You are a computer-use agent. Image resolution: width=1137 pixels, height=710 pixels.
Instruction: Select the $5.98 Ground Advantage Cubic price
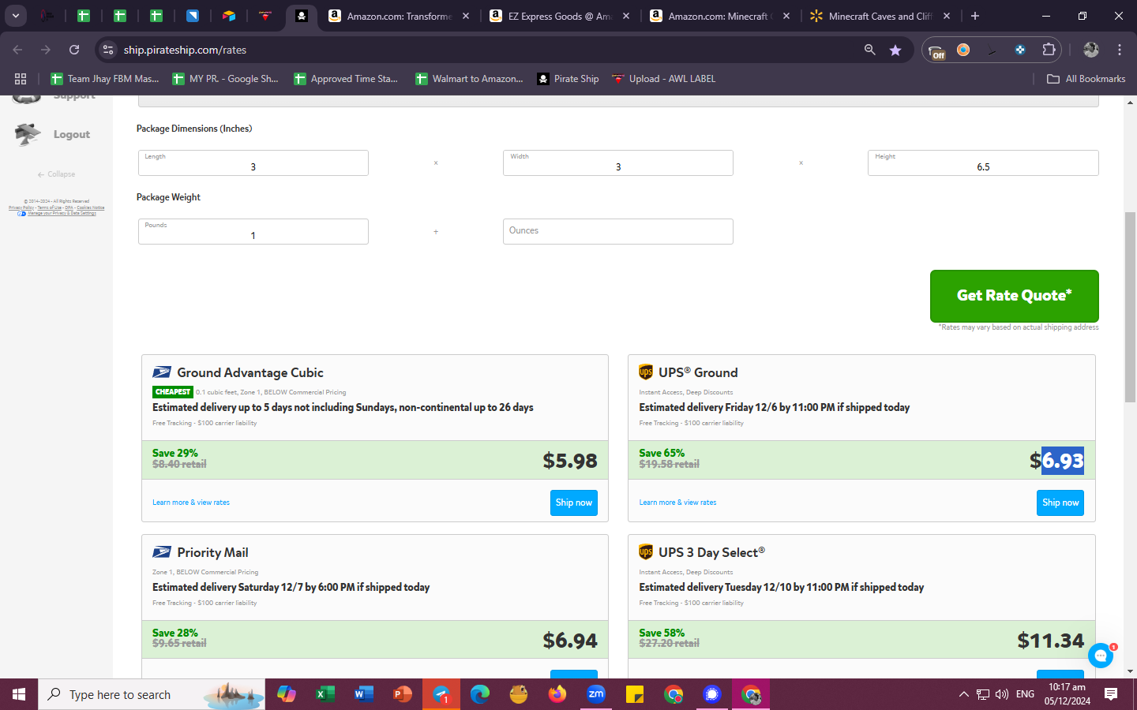click(570, 461)
